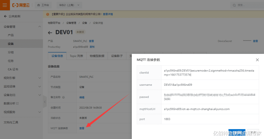Open 数据分析 external link
Image resolution: width=264 pixels, height=139 pixels.
pos(11,103)
